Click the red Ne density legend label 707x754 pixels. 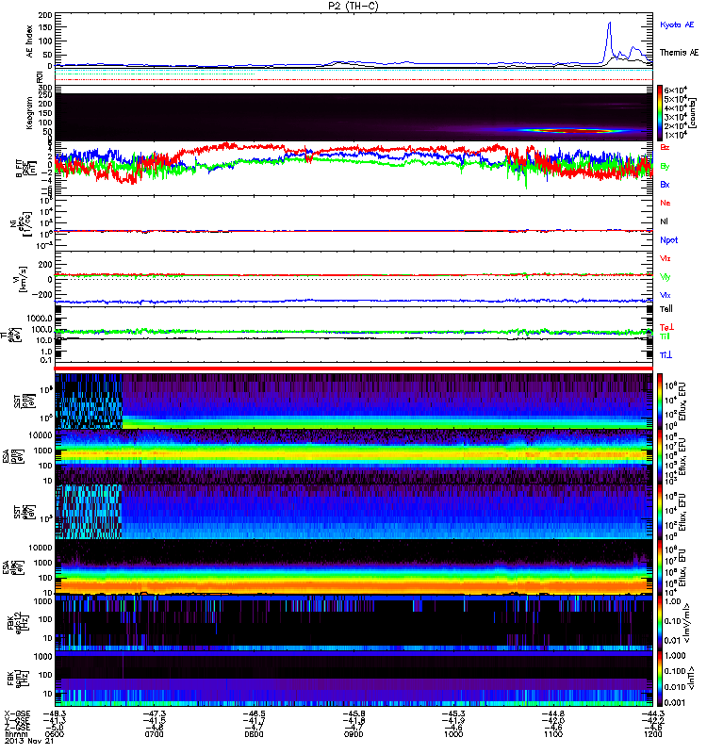(666, 203)
